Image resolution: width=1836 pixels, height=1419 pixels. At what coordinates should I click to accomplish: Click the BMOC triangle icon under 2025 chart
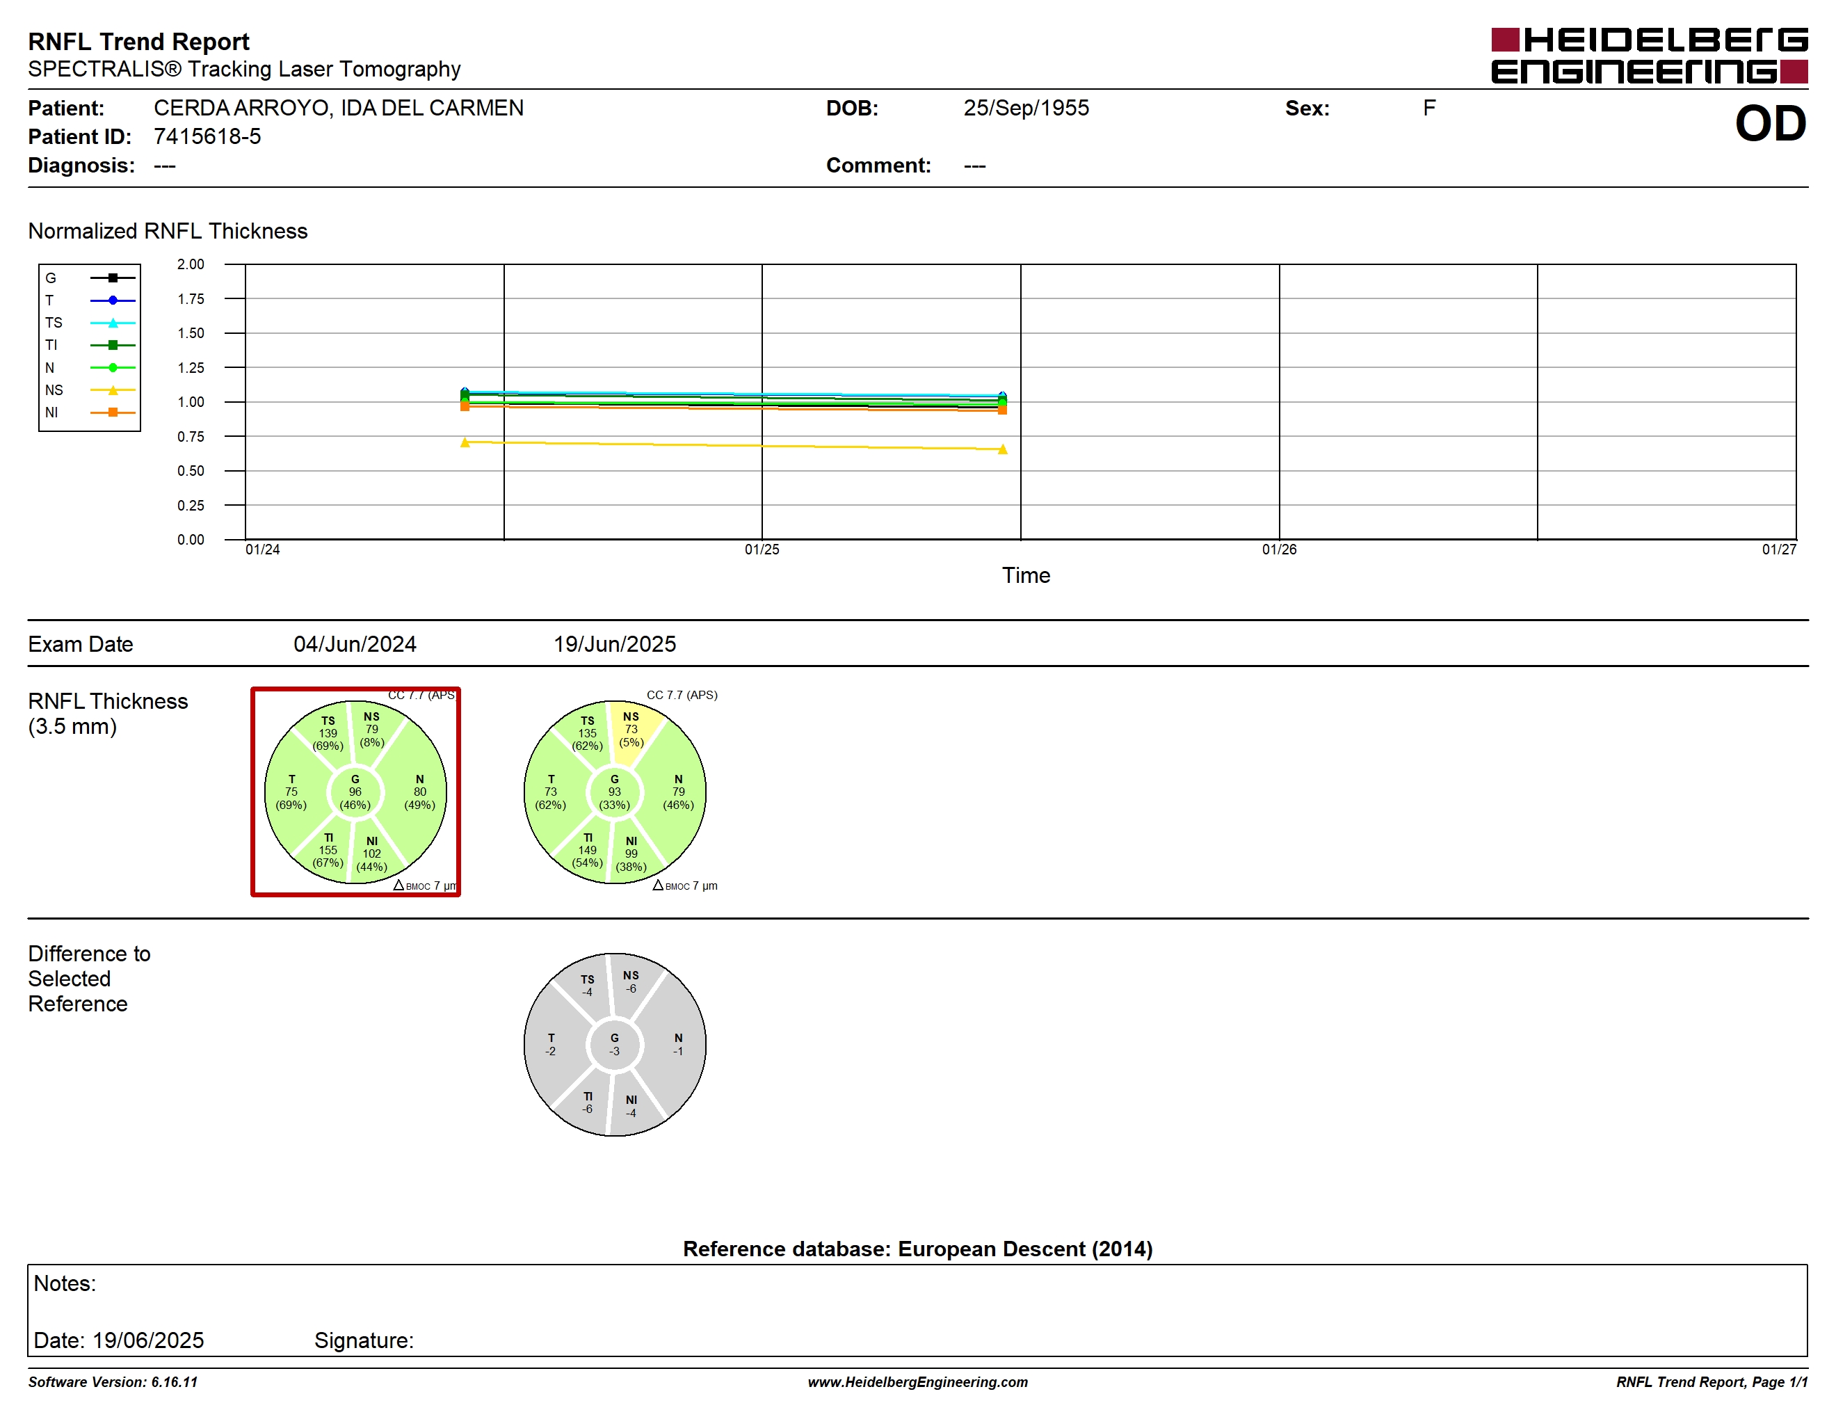(x=658, y=885)
